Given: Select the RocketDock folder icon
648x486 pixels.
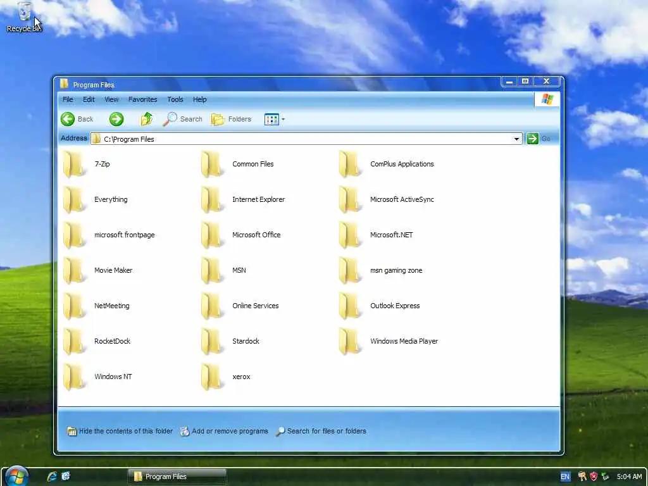Looking at the screenshot, I should (x=75, y=342).
